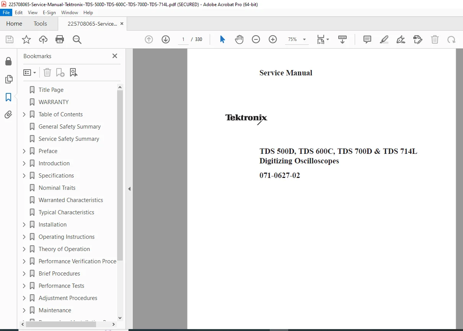The height and width of the screenshot is (331, 463).
Task: Expand the Installation bookmark
Action: pyautogui.click(x=24, y=225)
